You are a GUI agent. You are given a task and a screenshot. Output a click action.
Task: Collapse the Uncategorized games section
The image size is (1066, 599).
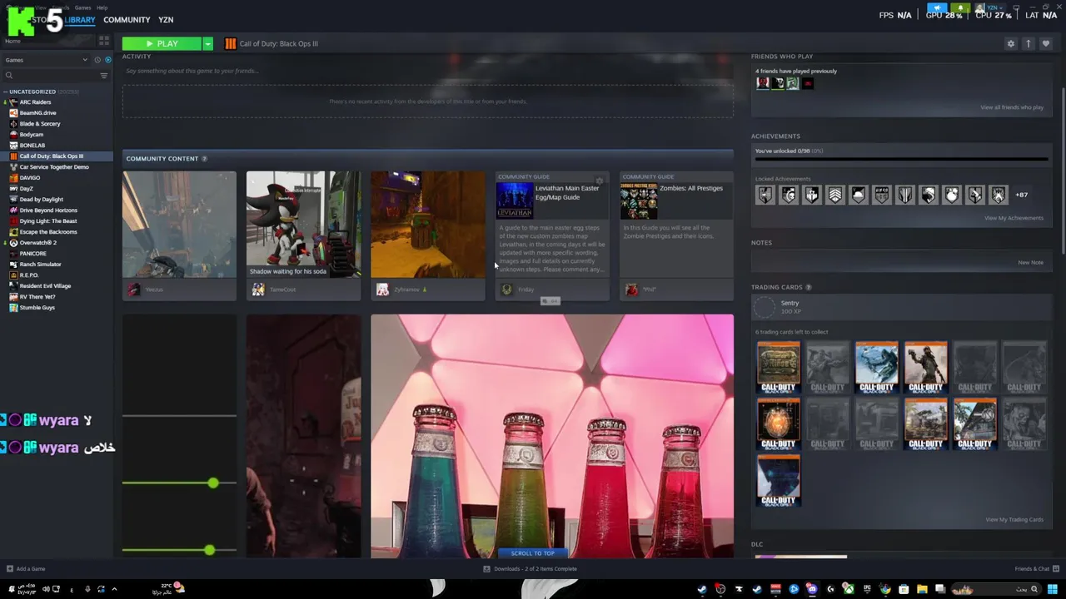(5, 92)
